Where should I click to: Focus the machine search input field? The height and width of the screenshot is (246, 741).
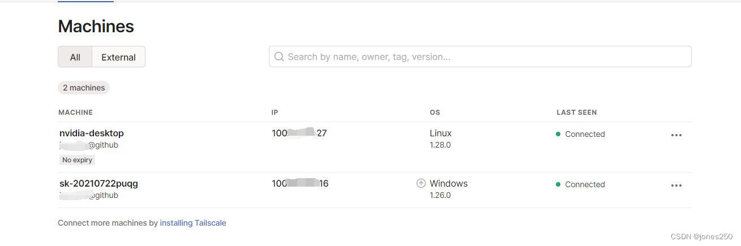[x=487, y=57]
